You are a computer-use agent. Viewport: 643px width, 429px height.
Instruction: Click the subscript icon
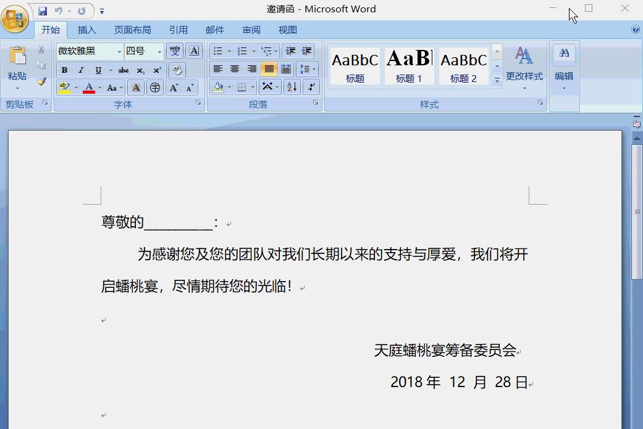[140, 70]
